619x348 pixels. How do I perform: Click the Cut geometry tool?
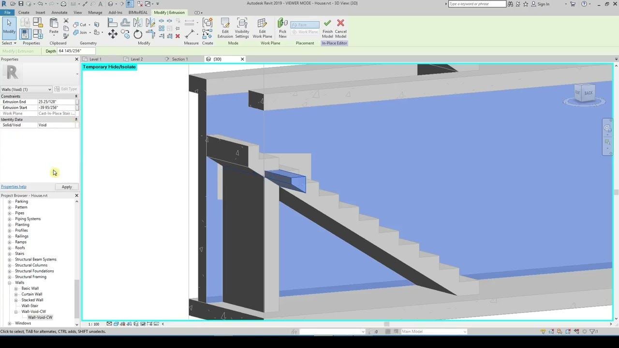tap(80, 25)
